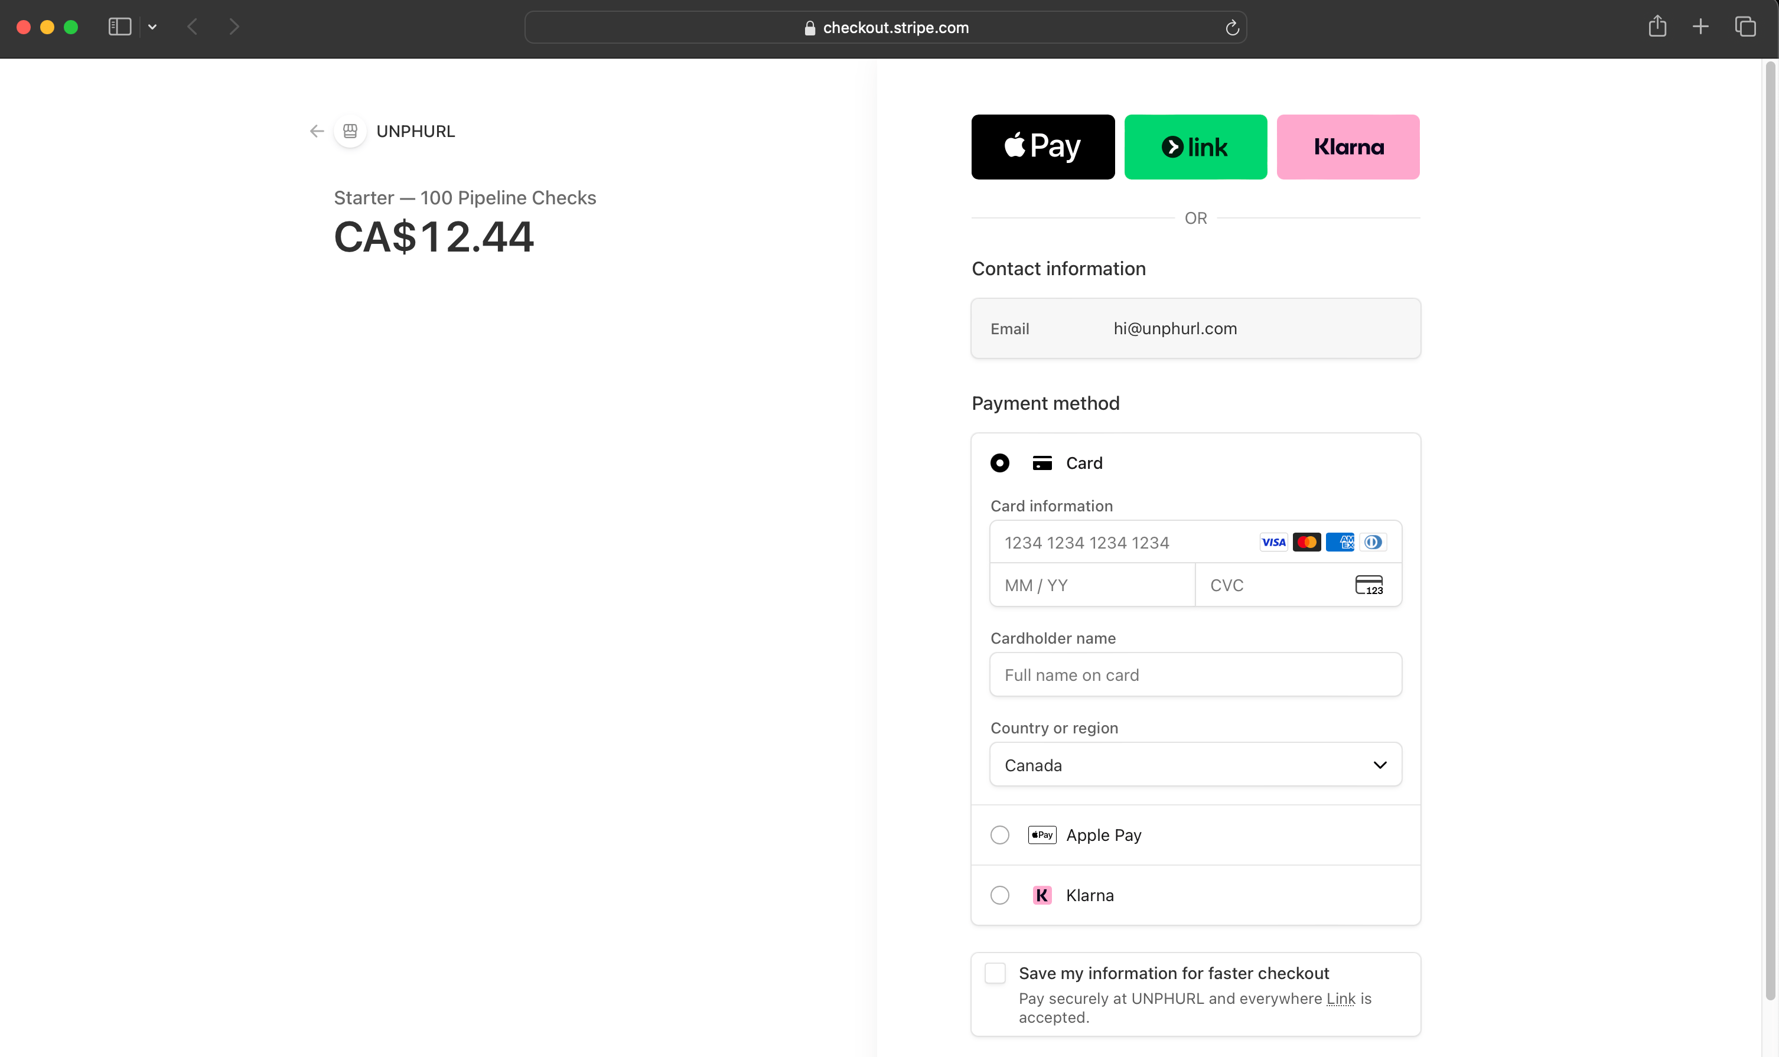Click Starter — 100 Pipeline Checks text
Screen dimensions: 1779x1057
point(464,197)
